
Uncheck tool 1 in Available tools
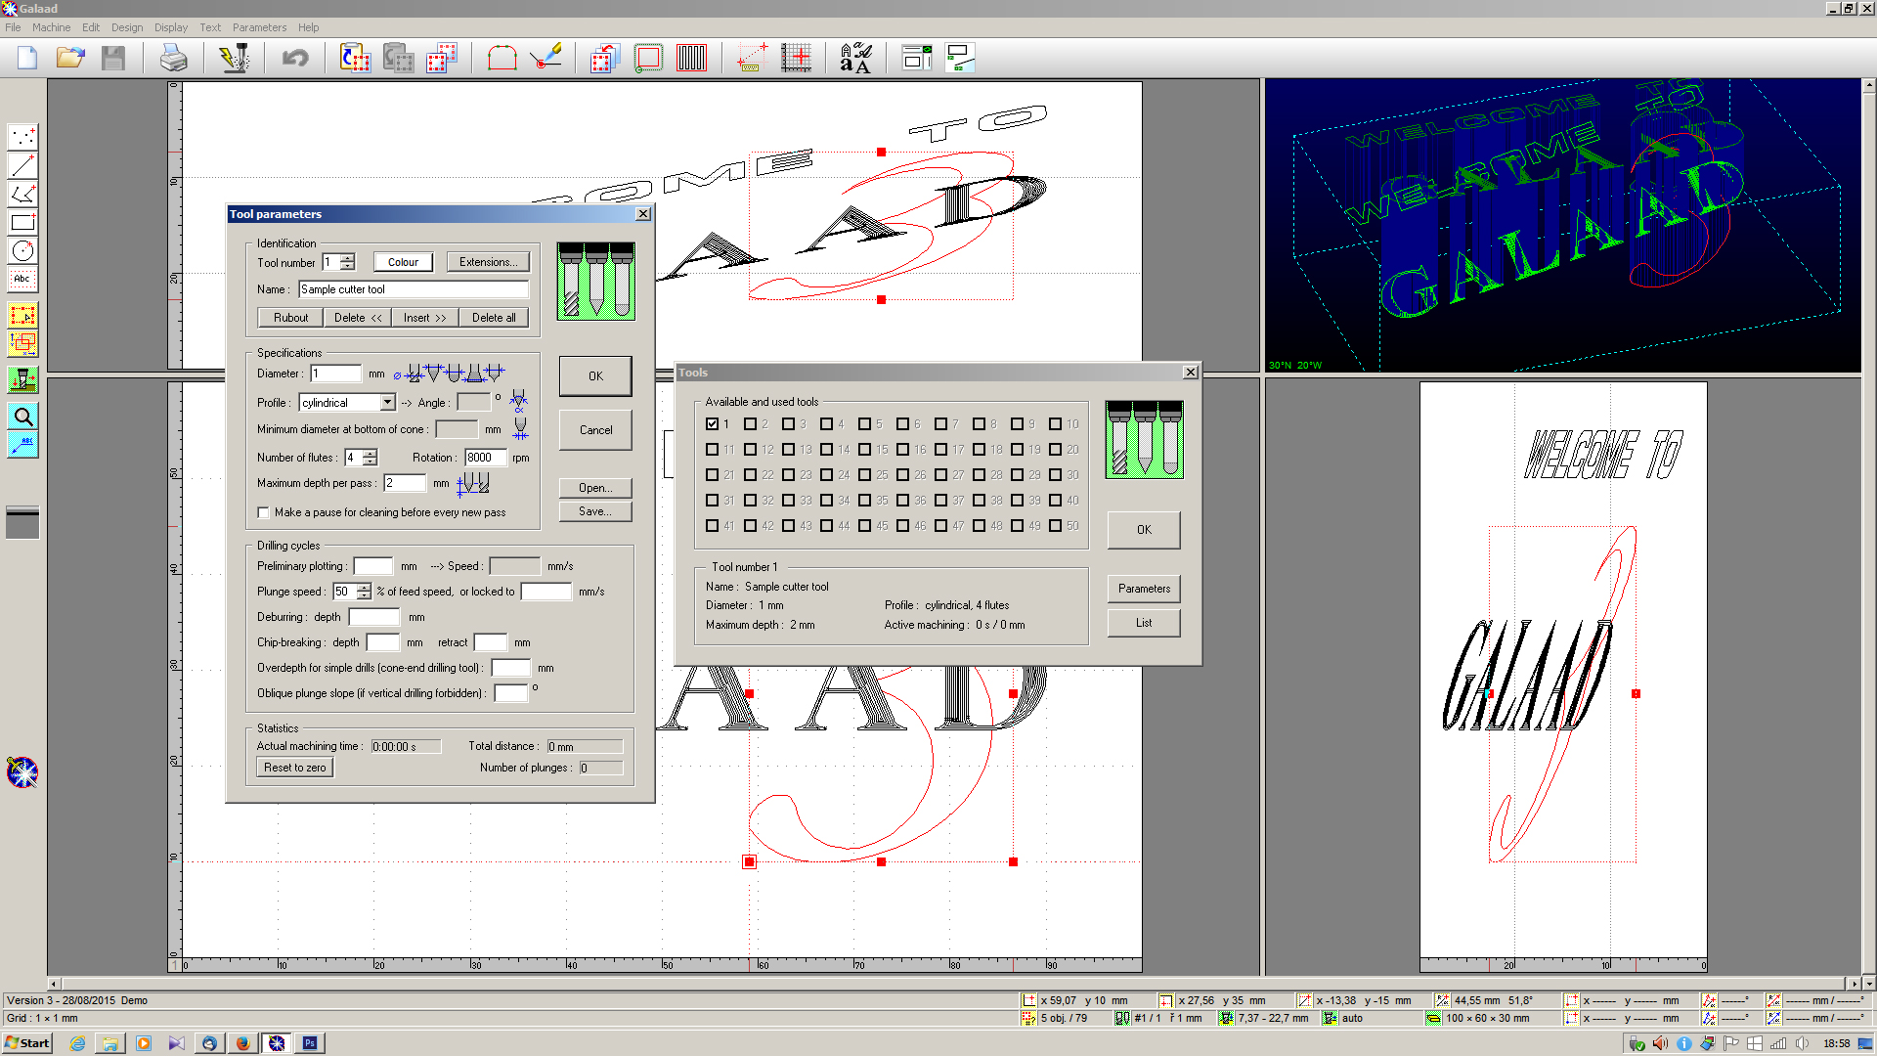(712, 423)
